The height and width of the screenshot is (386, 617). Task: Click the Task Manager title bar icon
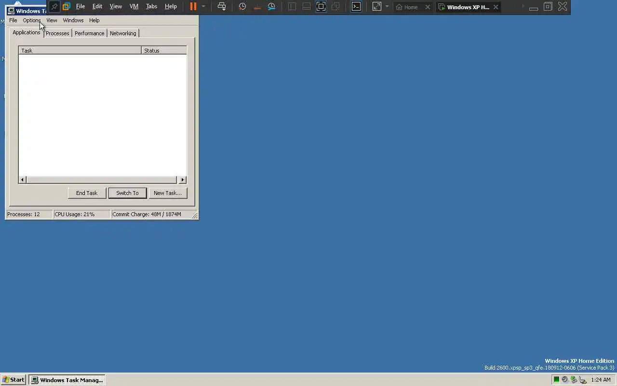click(11, 11)
